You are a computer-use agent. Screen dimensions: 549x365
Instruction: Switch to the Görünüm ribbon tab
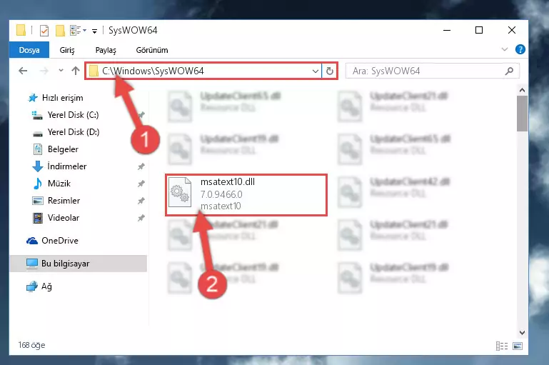pos(152,50)
